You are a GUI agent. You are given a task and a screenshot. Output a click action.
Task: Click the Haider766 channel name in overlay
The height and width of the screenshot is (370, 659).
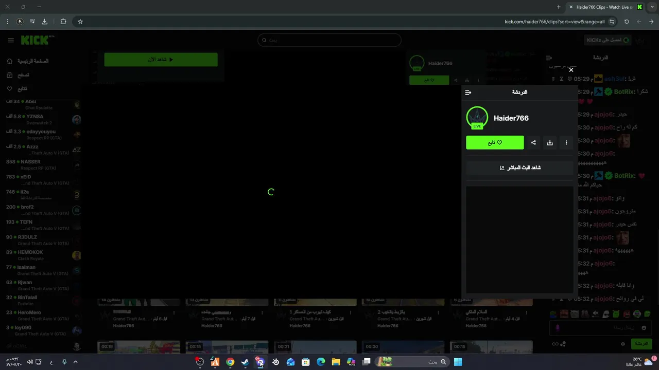pos(511,118)
